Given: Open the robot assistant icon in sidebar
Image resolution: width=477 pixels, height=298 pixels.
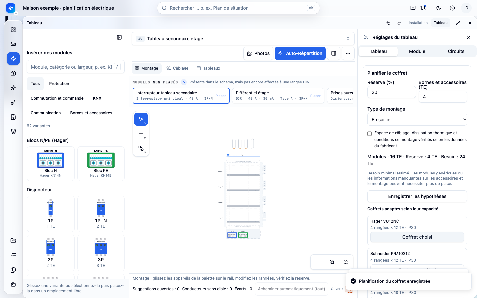Looking at the screenshot, I should point(13,284).
